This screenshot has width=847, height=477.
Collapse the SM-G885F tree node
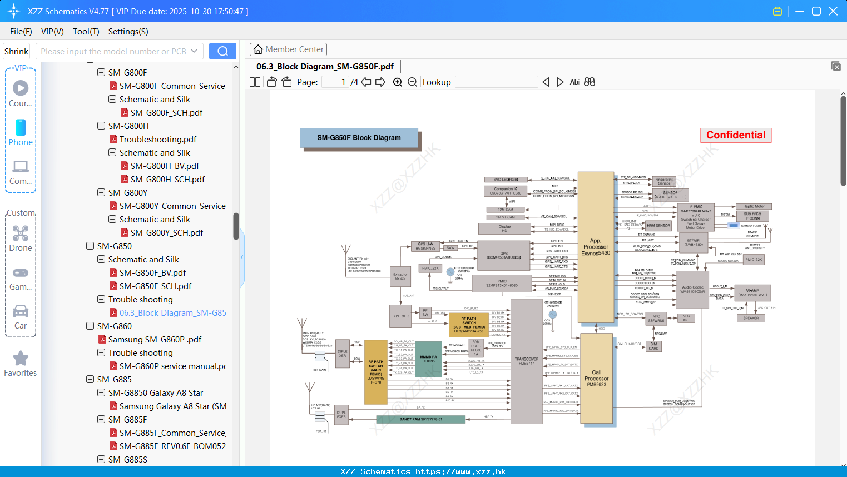coord(101,419)
